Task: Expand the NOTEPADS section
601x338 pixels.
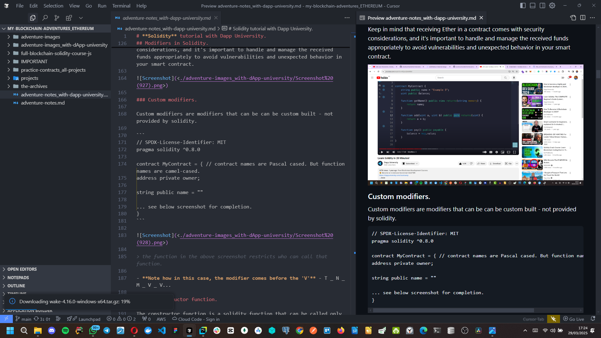Action: pos(55,278)
